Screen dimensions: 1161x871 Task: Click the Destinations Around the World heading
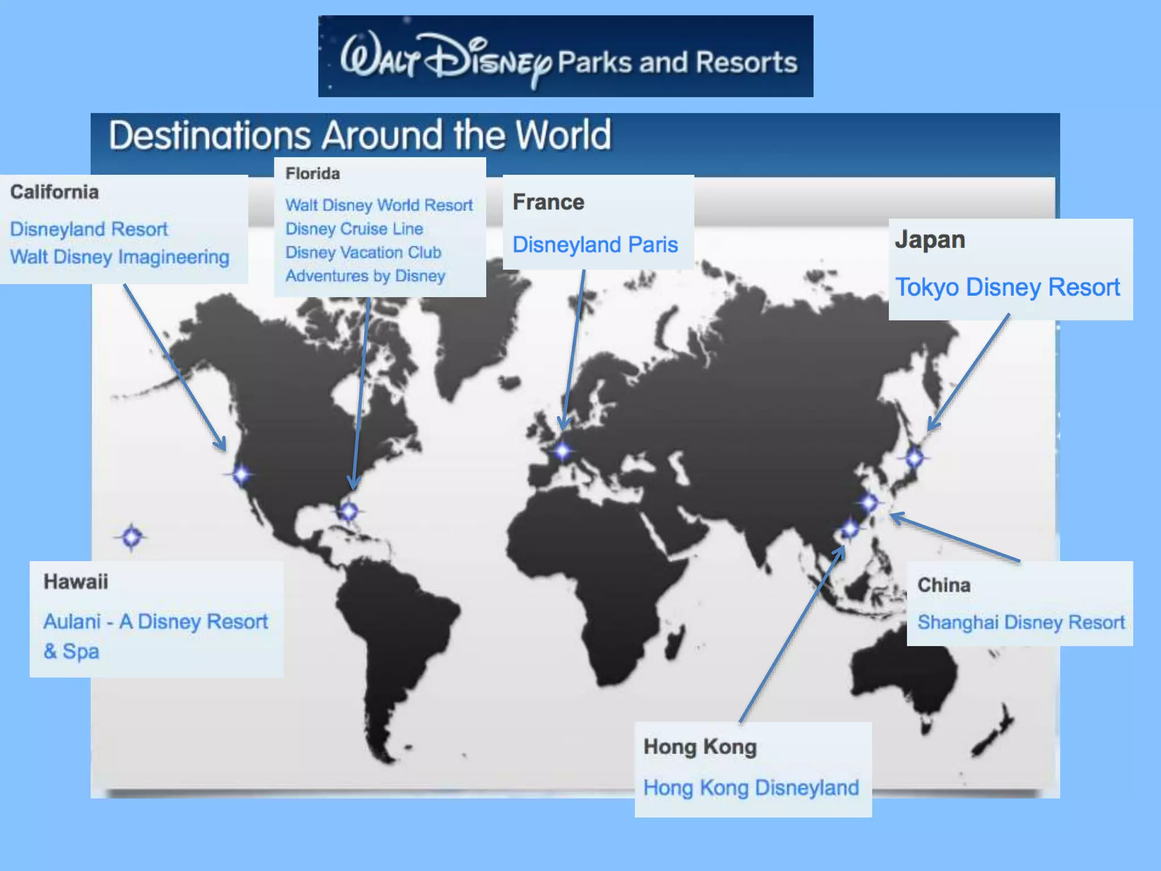click(360, 135)
